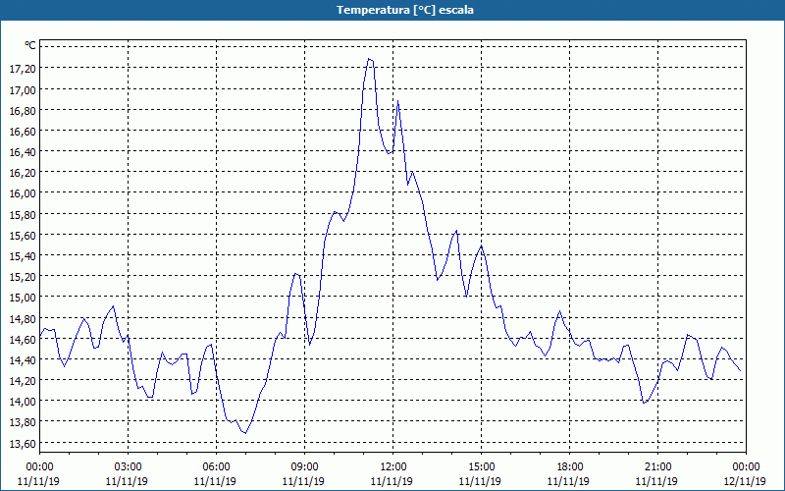Image resolution: width=785 pixels, height=491 pixels.
Task: Click the 14,80 y-axis label
Action: 23,318
